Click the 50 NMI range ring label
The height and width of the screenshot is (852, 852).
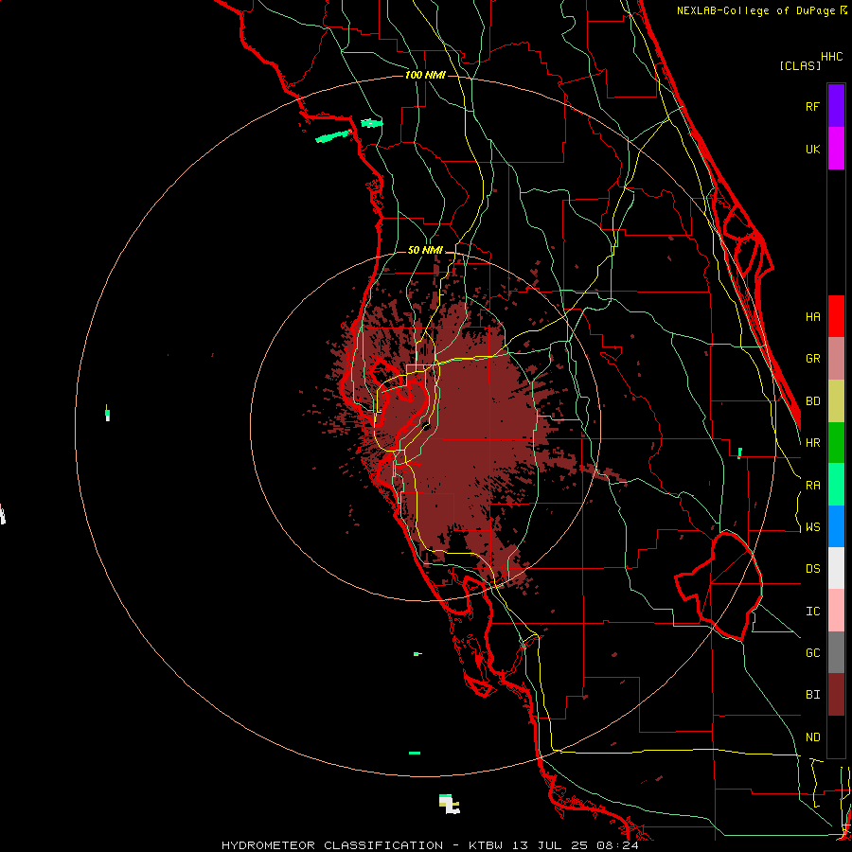tap(425, 250)
